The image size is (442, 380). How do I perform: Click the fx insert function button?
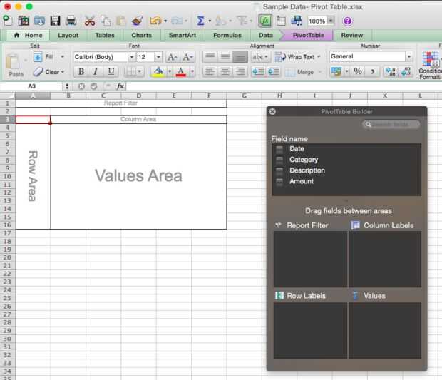120,86
